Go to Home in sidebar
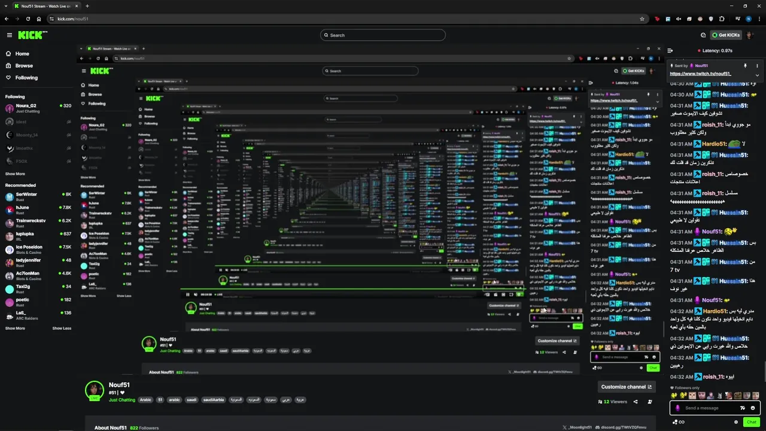This screenshot has height=431, width=766. (x=22, y=54)
